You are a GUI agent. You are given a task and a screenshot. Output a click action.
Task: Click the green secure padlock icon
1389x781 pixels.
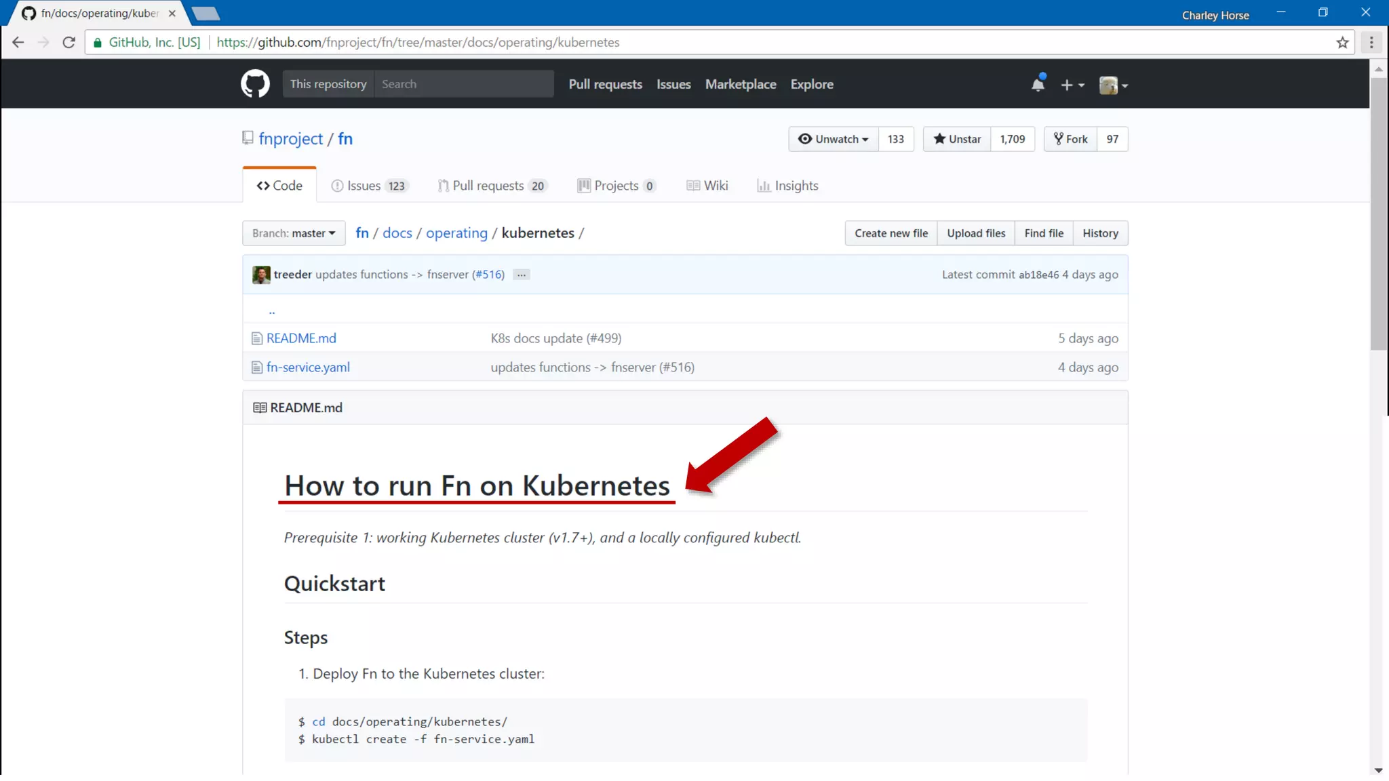98,42
